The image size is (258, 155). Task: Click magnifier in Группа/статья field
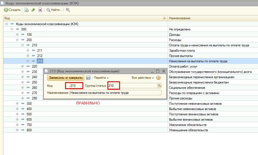(x=159, y=86)
